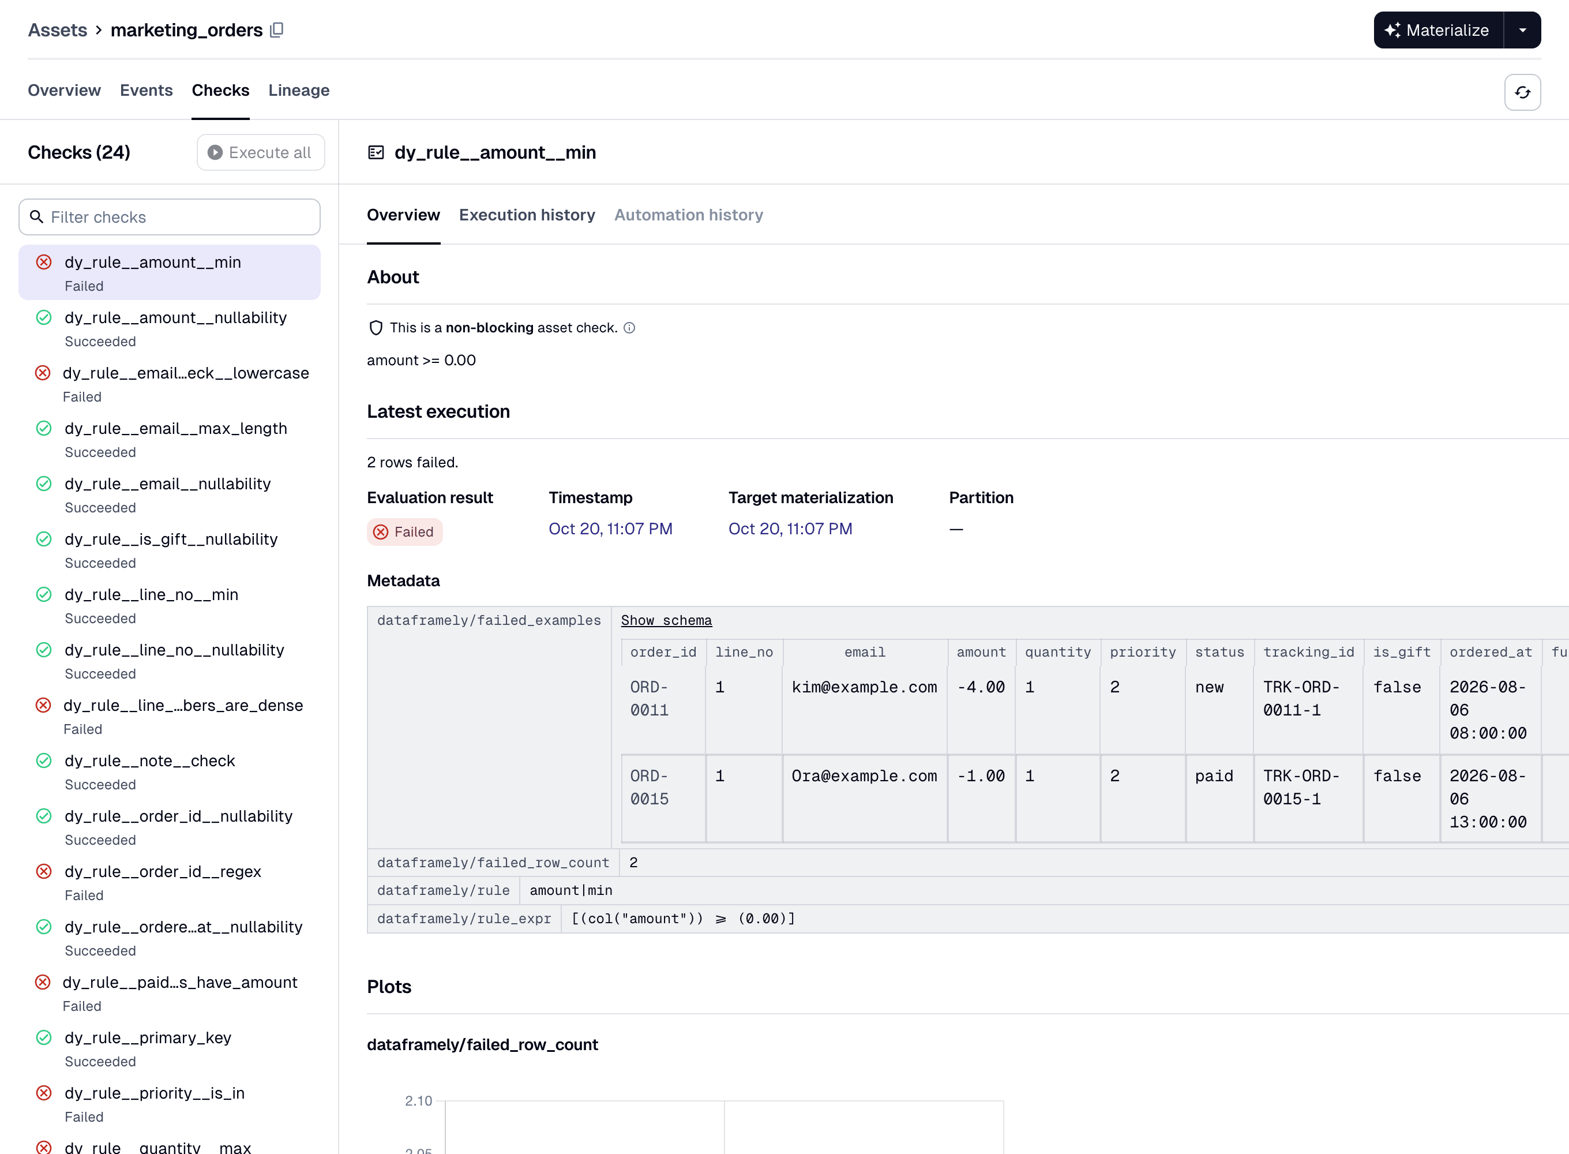Image resolution: width=1569 pixels, height=1154 pixels.
Task: Select the dy_rule__email__max_length check
Action: click(170, 439)
